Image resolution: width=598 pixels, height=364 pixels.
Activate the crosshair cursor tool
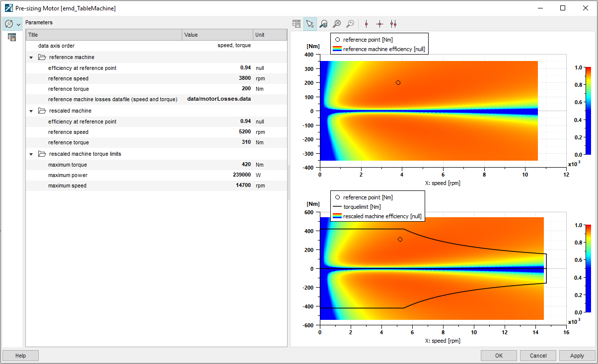(379, 24)
